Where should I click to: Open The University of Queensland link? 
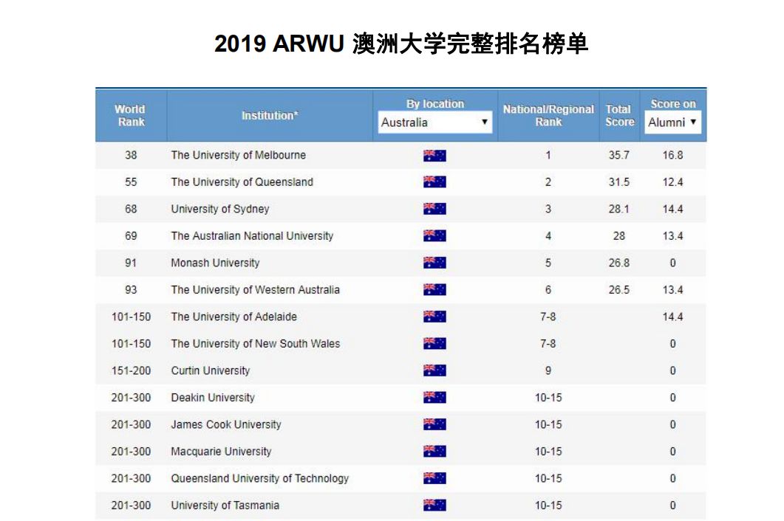(242, 182)
